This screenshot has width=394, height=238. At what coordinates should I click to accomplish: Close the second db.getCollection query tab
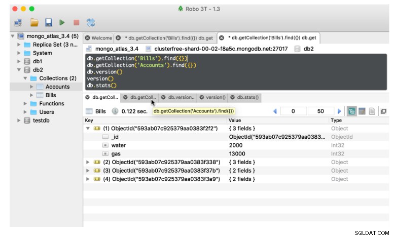click(118, 38)
